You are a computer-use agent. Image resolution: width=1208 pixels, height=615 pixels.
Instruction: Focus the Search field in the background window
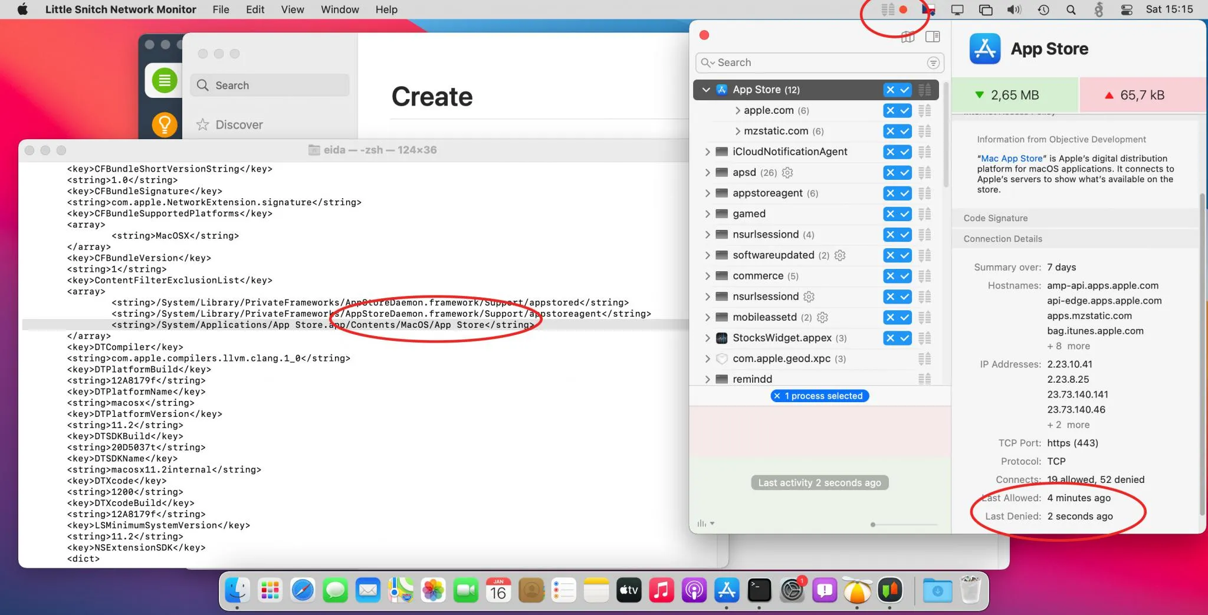tap(270, 85)
